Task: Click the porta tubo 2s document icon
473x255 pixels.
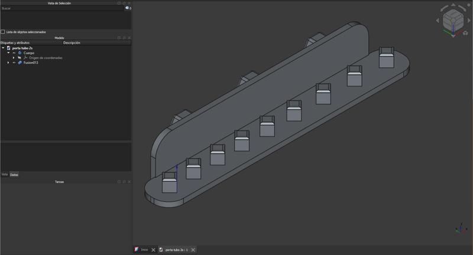Action: click(8, 48)
